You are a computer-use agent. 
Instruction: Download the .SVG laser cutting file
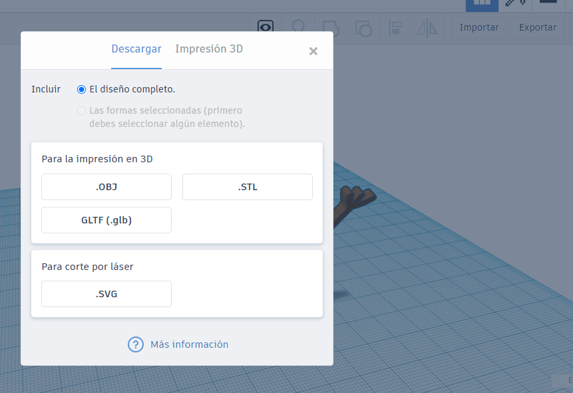click(106, 294)
